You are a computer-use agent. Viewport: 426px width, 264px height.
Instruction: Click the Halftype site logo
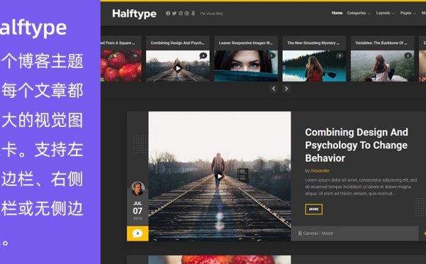click(134, 13)
